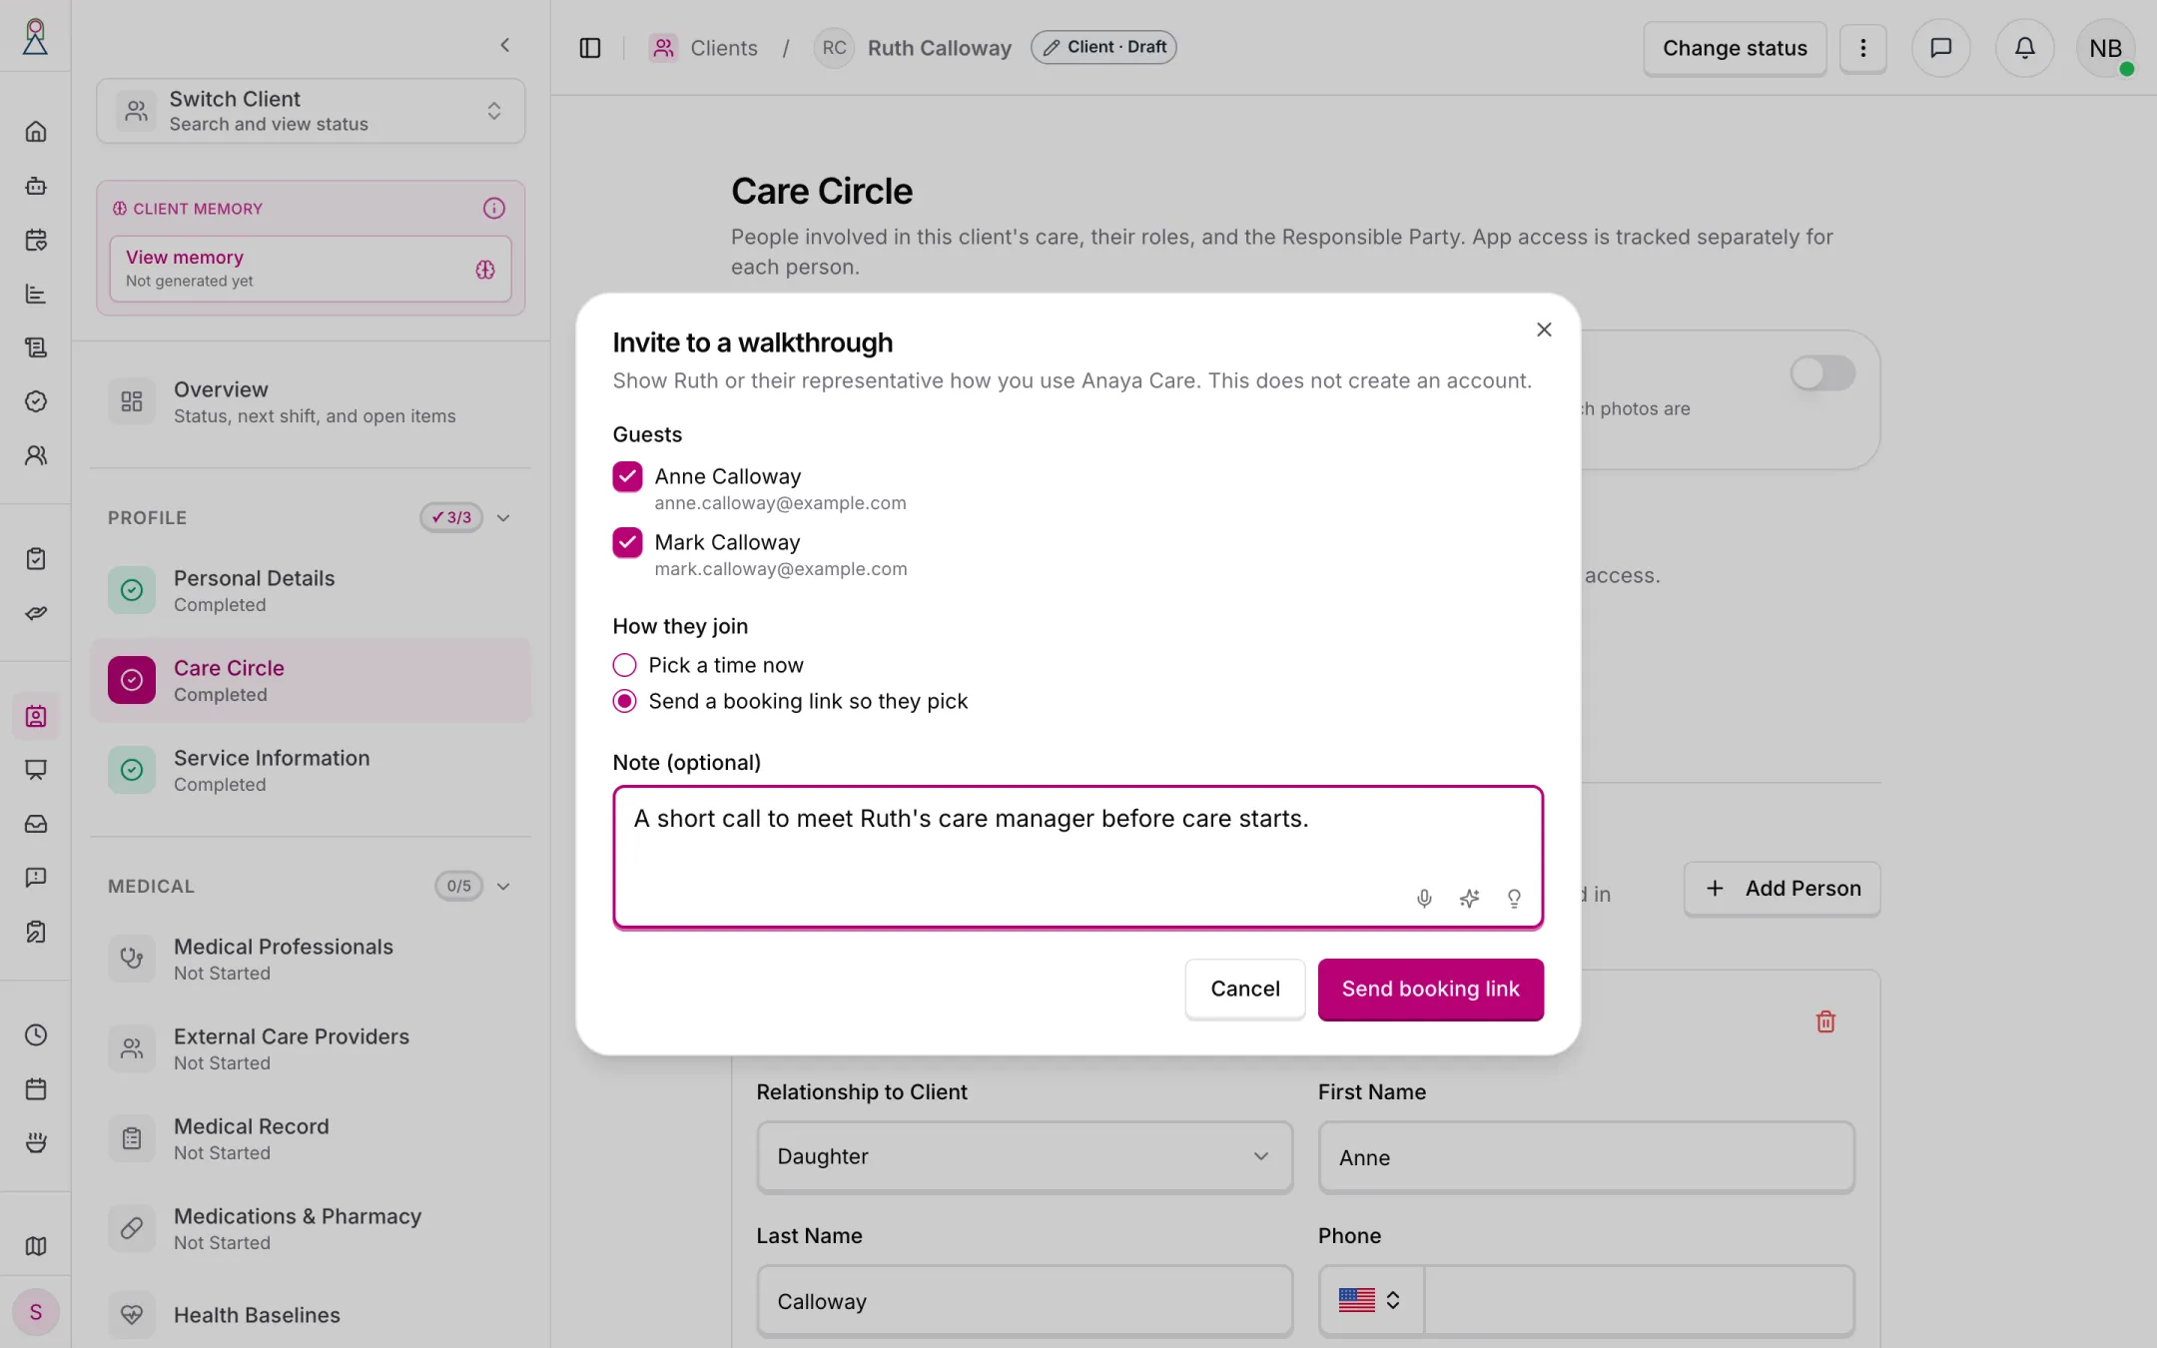The width and height of the screenshot is (2157, 1348).
Task: Click the Ruth Calloway breadcrumb name
Action: coord(939,48)
